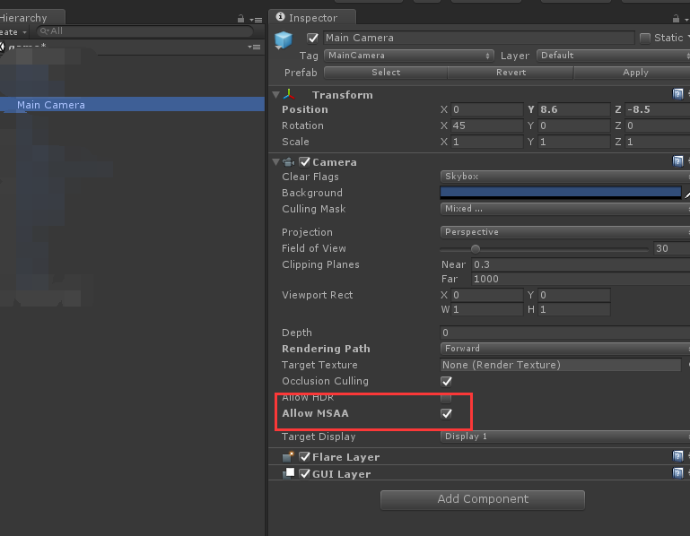Open help for Camera component

coord(677,161)
